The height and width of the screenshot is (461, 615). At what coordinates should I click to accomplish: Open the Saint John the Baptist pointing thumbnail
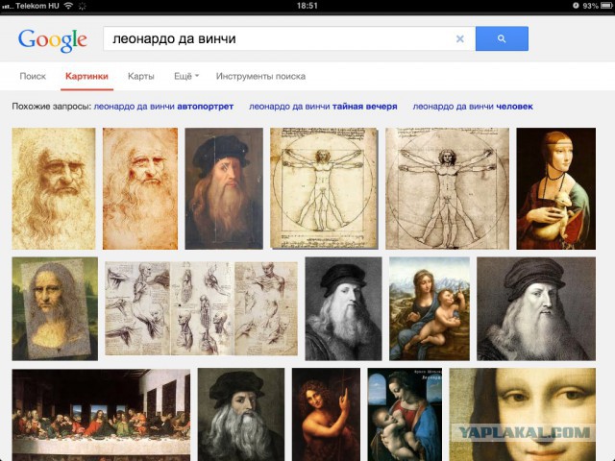tap(326, 415)
